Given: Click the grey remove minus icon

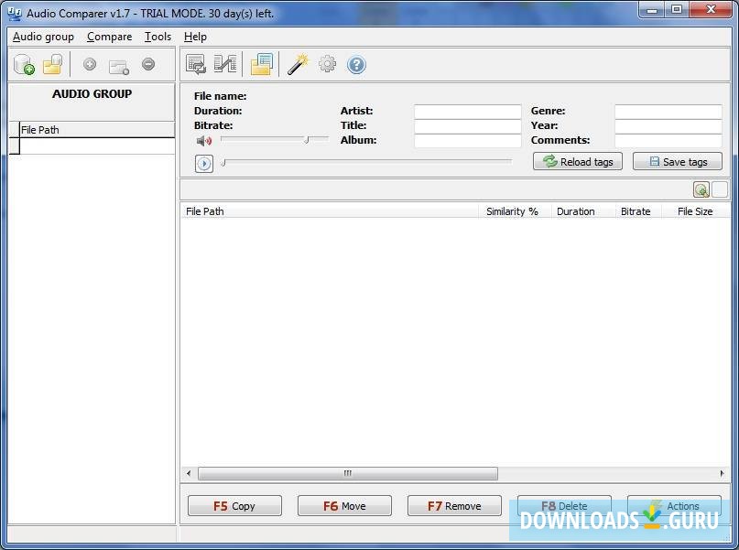Looking at the screenshot, I should (x=148, y=64).
